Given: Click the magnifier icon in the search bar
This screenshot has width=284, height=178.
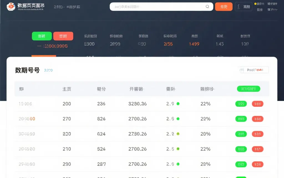Looking at the screenshot, I should 207,6.
